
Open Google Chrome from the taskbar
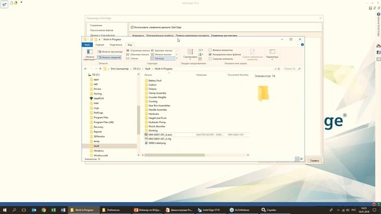[x=43, y=210]
